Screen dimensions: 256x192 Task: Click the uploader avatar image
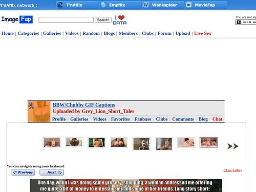click(39, 112)
